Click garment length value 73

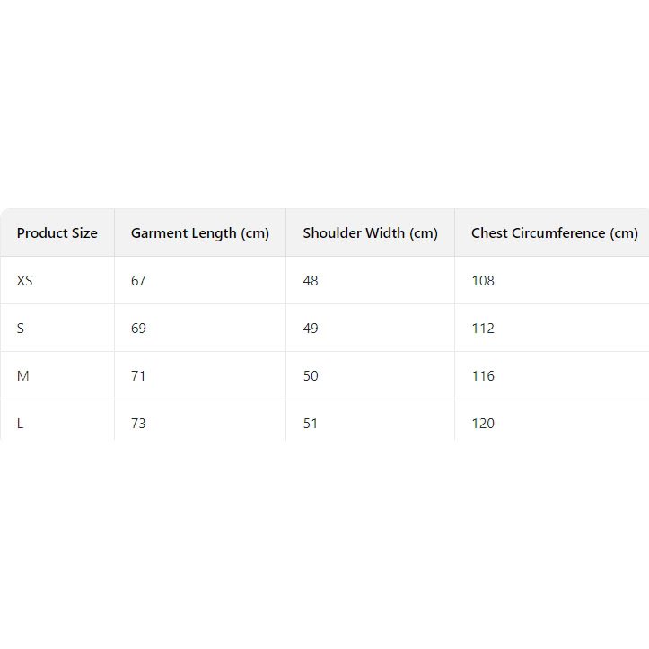click(138, 424)
